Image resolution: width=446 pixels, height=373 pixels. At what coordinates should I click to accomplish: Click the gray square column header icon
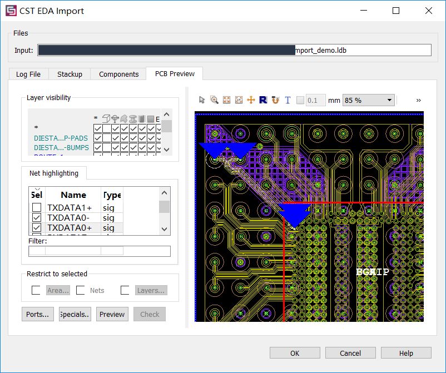[x=151, y=119]
